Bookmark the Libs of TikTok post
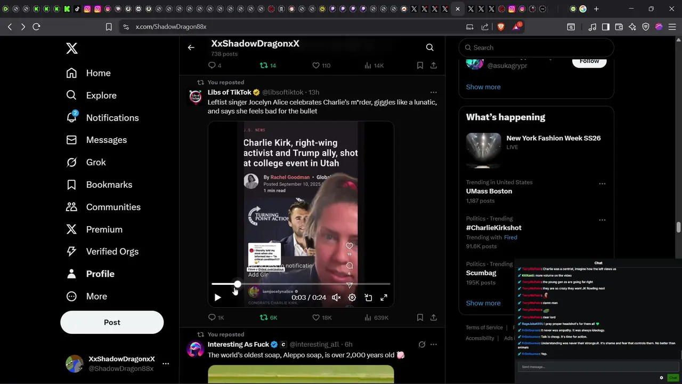The image size is (682, 384). (420, 317)
